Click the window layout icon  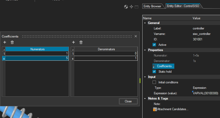tap(137, 7)
